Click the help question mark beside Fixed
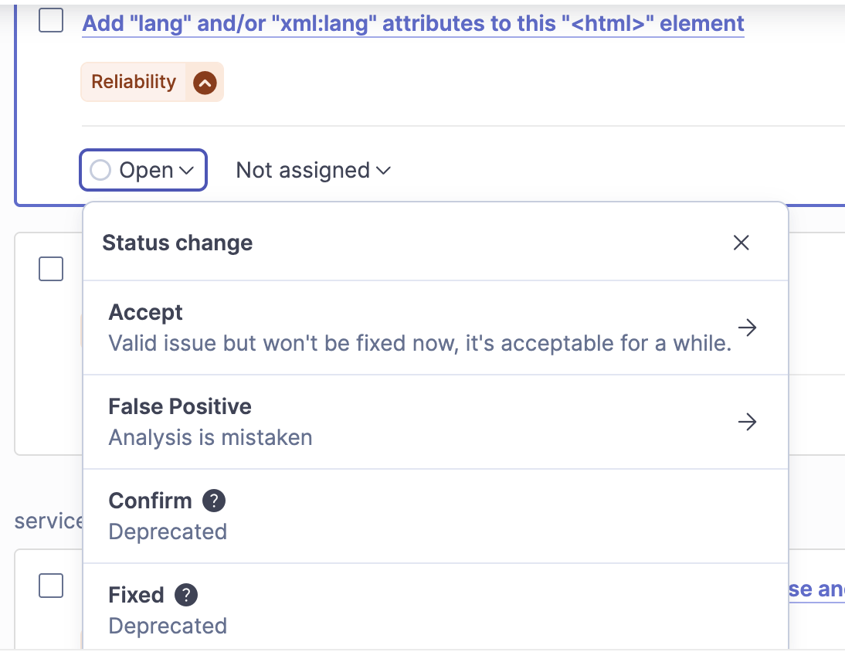This screenshot has height=669, width=845. coord(188,594)
